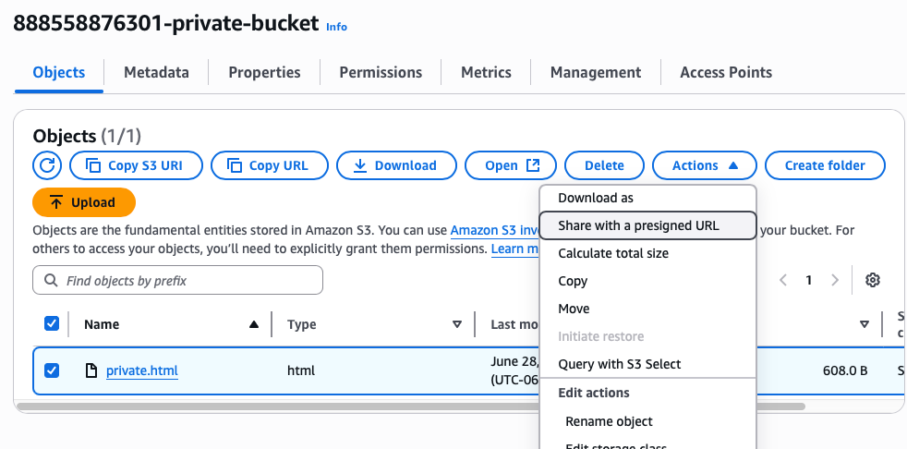Uncheck the private.html row checkbox

click(x=52, y=370)
